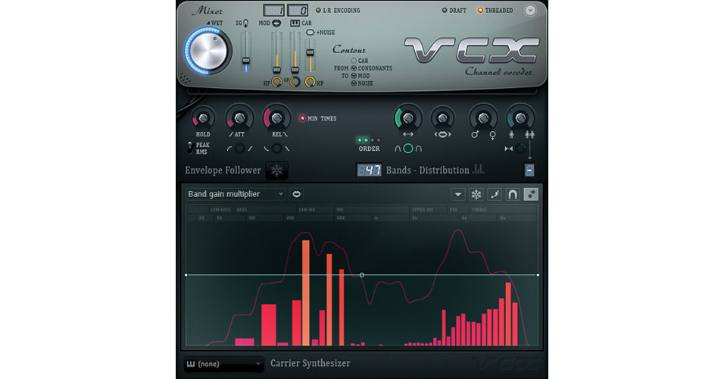Click the MOD level fader handle
Screen dimensions: 721x379
click(x=277, y=70)
